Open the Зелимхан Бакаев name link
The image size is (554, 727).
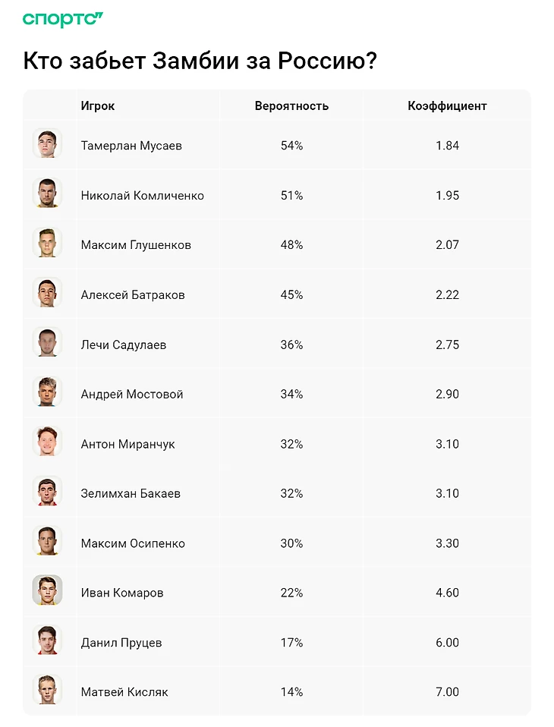click(131, 494)
